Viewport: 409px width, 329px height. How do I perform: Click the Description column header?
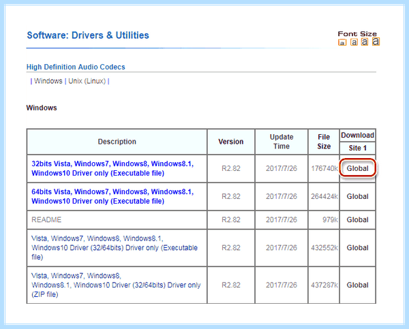[117, 142]
